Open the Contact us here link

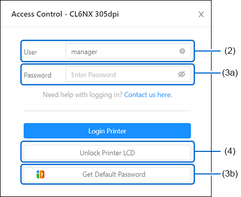pos(148,94)
